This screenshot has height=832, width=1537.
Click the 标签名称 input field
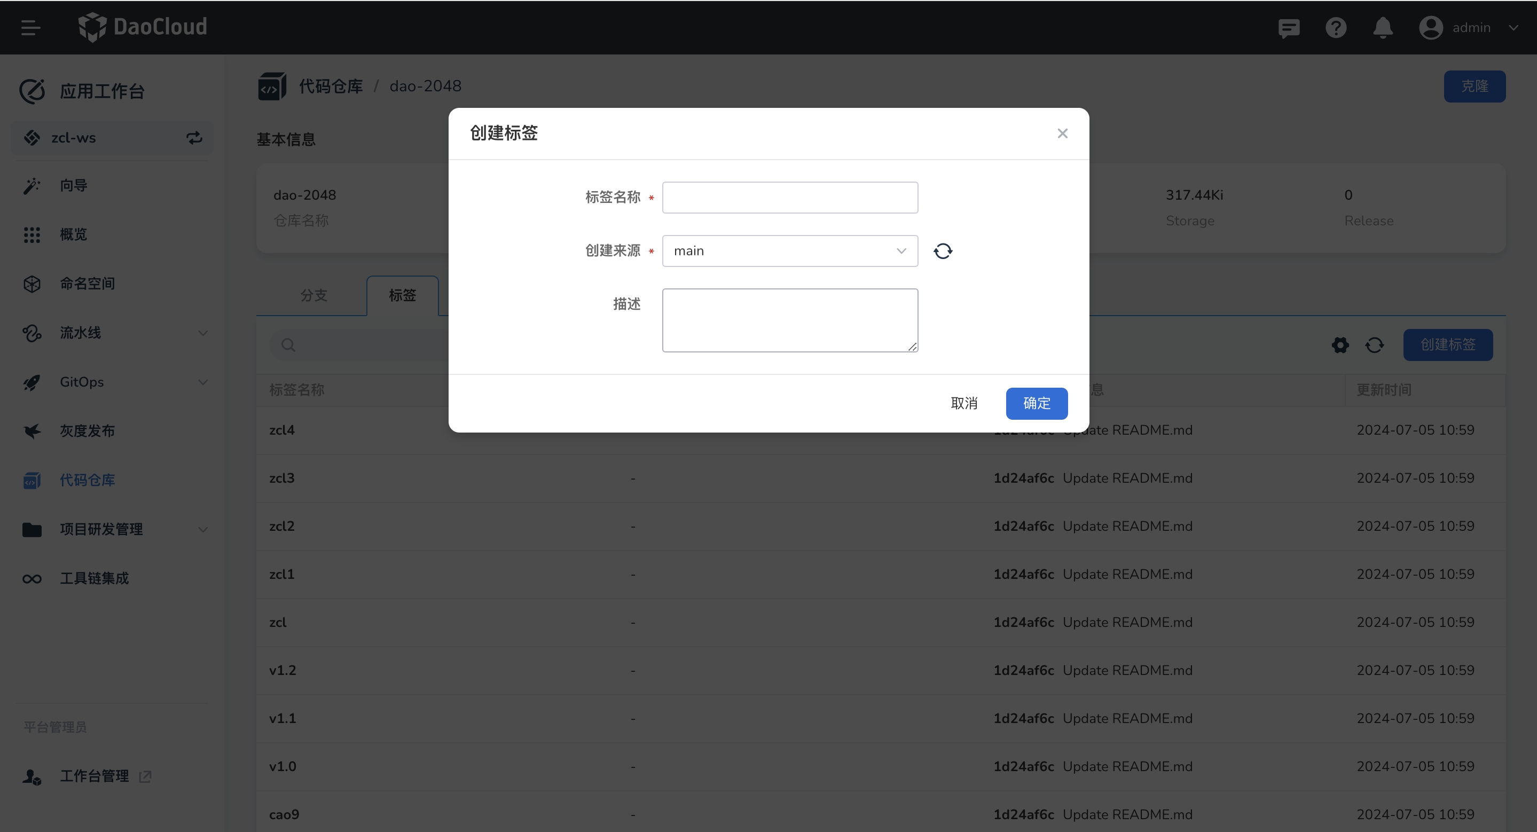coord(789,198)
